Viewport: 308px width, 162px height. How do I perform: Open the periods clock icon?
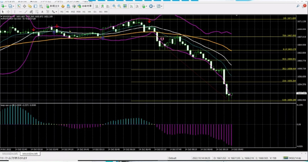tap(151, 6)
